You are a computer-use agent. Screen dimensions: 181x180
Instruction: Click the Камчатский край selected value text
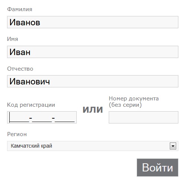31,146
